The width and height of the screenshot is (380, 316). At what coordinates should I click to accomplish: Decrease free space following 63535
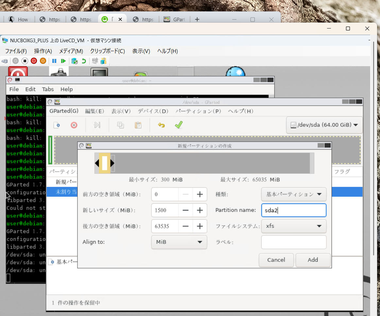[185, 226]
